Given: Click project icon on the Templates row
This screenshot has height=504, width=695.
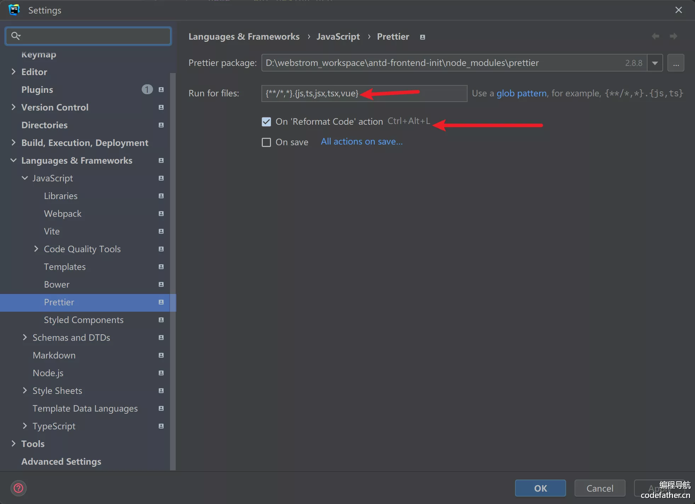Looking at the screenshot, I should tap(161, 267).
